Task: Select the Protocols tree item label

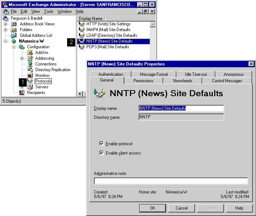Action: click(x=43, y=81)
